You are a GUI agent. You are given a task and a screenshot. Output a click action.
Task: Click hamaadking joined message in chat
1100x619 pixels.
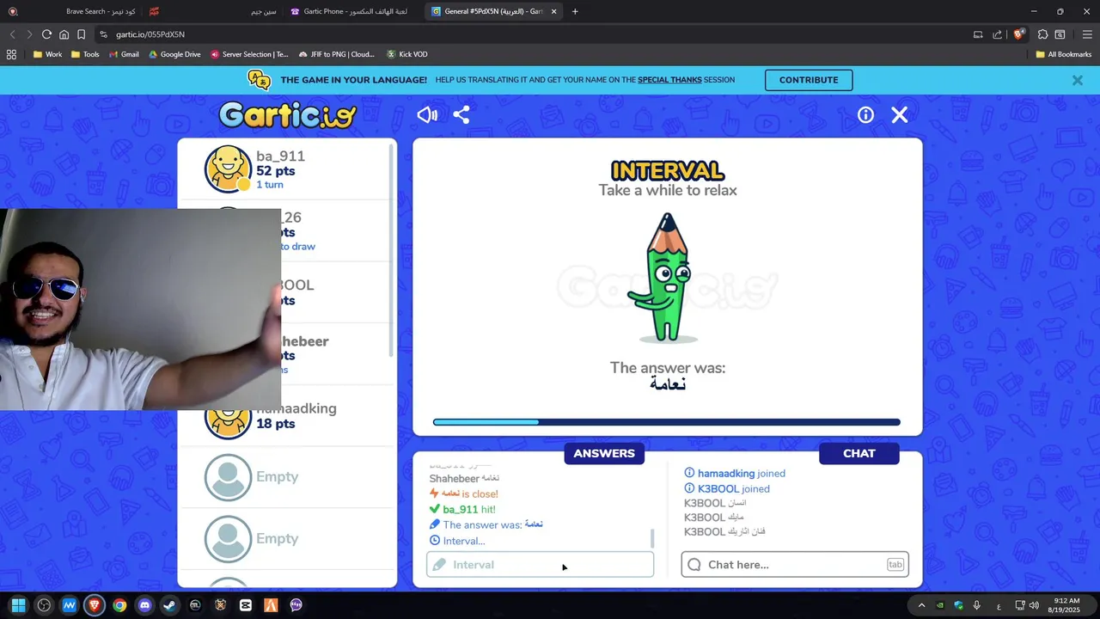(x=735, y=474)
